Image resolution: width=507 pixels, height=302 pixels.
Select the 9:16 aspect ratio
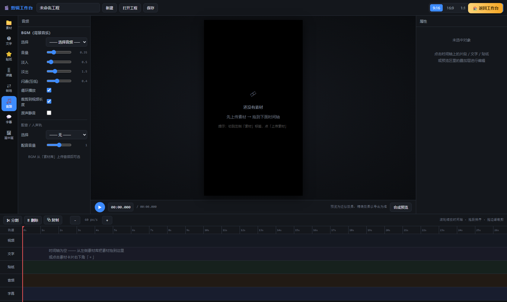[x=436, y=8]
